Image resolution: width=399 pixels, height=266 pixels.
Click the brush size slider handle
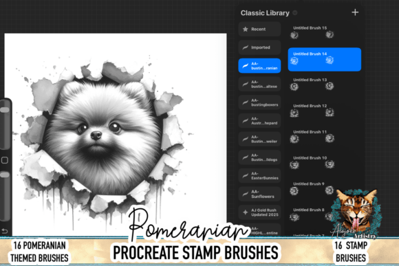(5, 110)
